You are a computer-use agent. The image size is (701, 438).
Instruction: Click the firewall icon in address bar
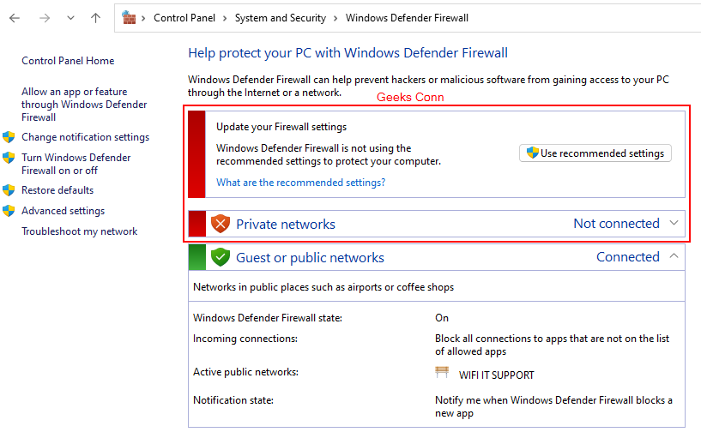130,17
